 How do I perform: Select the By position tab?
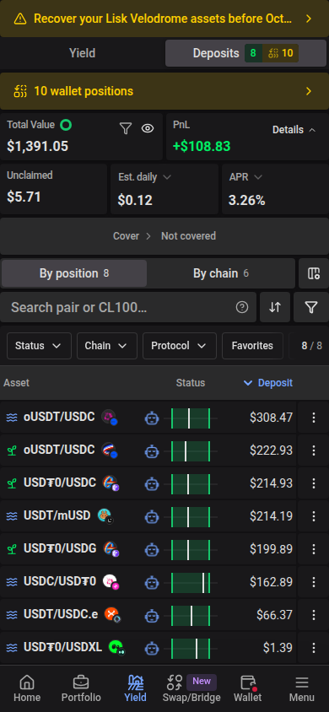[74, 273]
